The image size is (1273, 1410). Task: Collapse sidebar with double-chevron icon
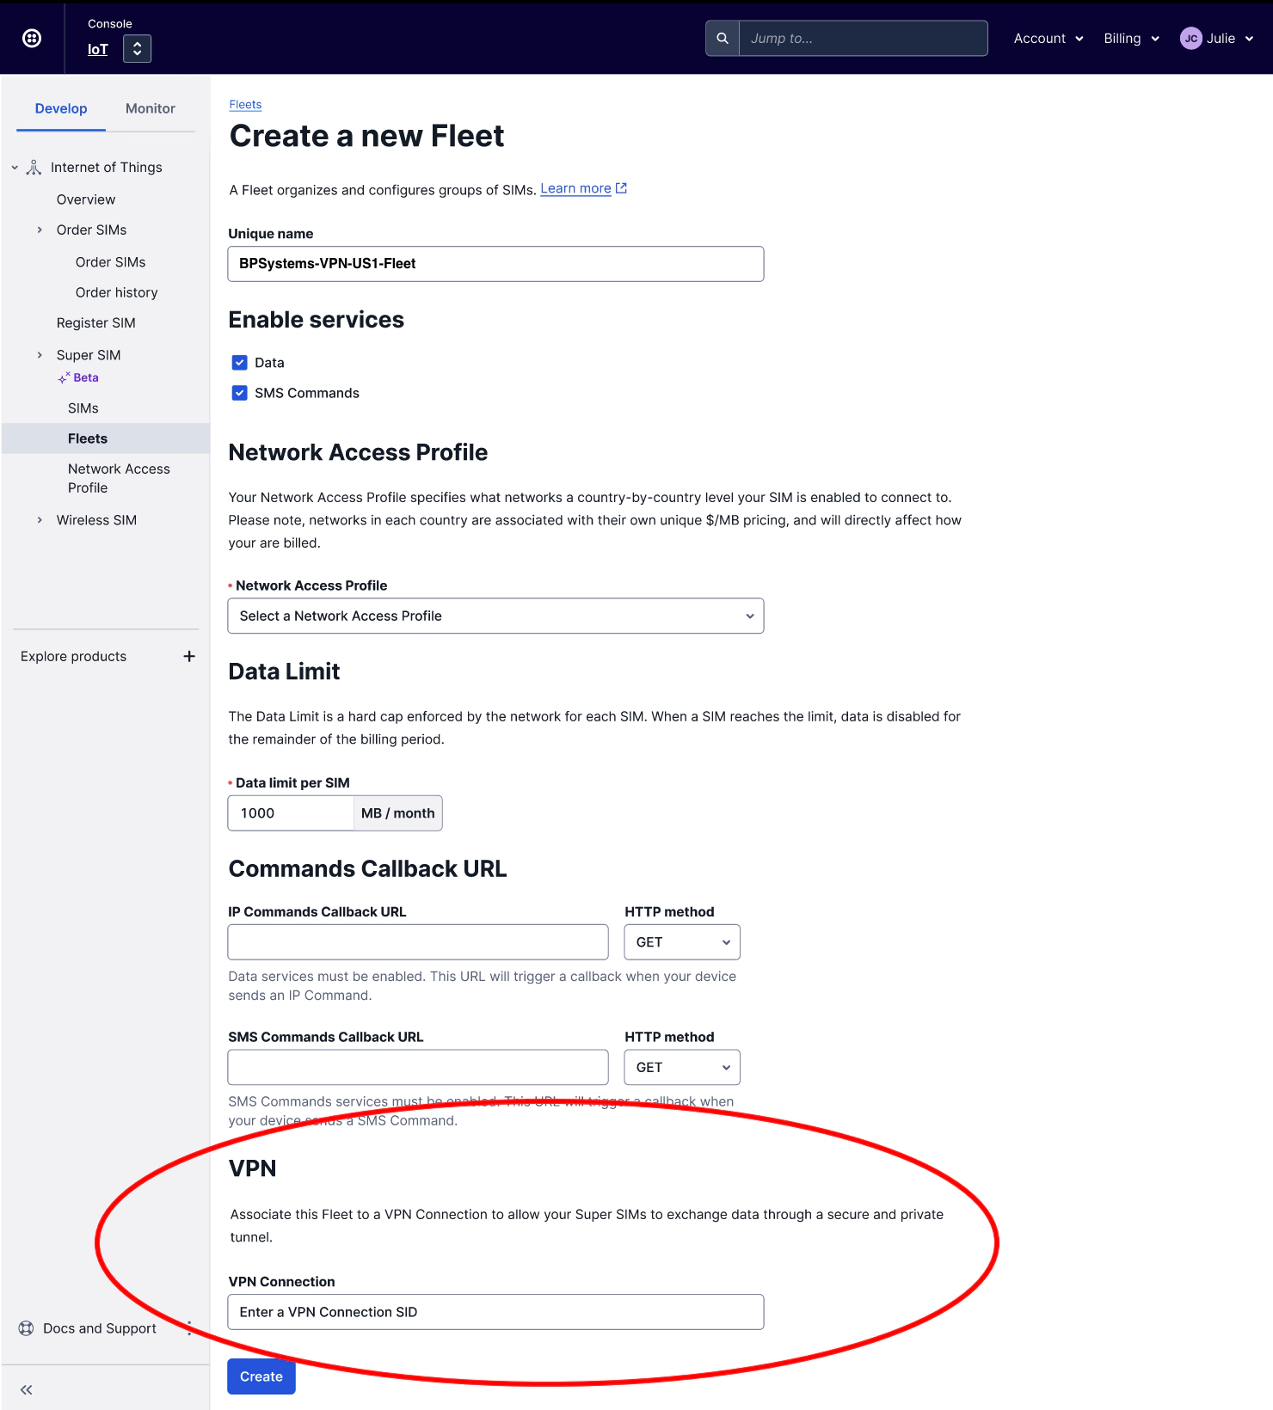(27, 1389)
